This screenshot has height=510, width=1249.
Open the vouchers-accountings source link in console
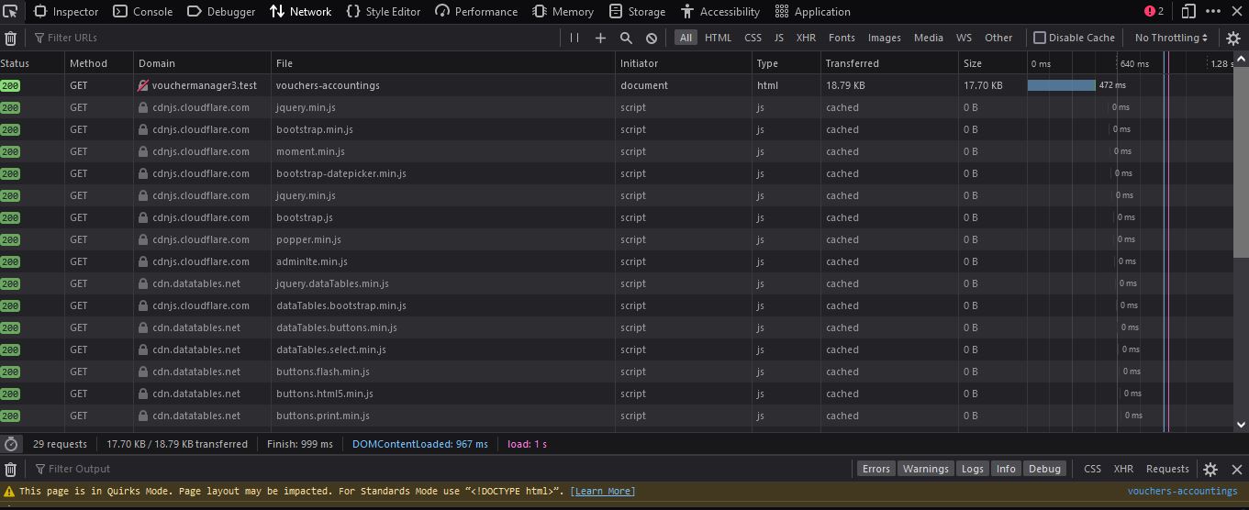click(1182, 492)
